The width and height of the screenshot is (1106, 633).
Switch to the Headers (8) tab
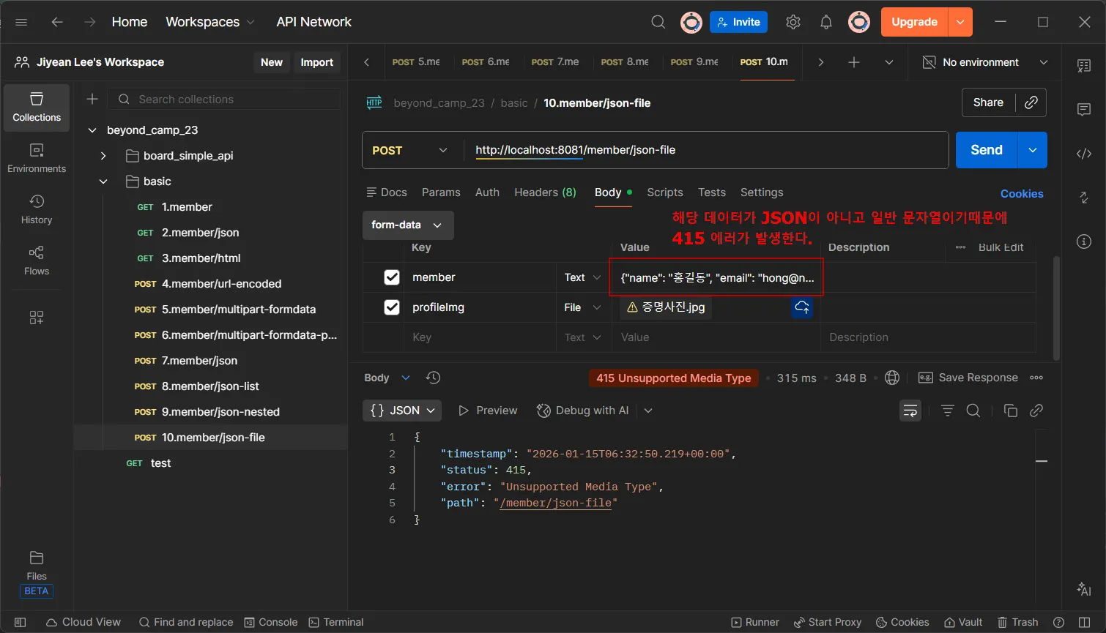(545, 192)
